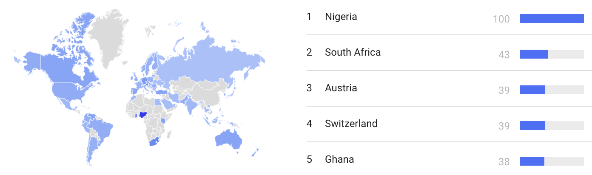Click the South Africa interest bar
Image resolution: width=592 pixels, height=175 pixels.
[x=534, y=54]
